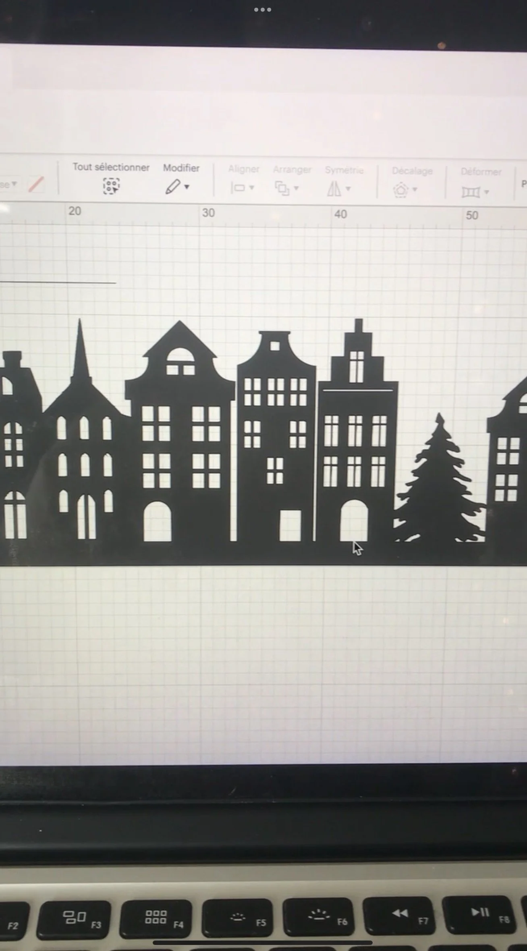
Task: Open the Modifier dropdown arrow
Action: [x=187, y=187]
